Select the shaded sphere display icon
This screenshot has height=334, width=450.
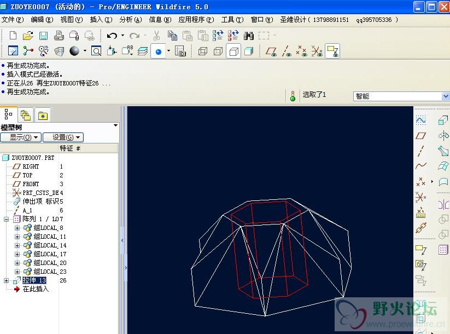coord(74,51)
